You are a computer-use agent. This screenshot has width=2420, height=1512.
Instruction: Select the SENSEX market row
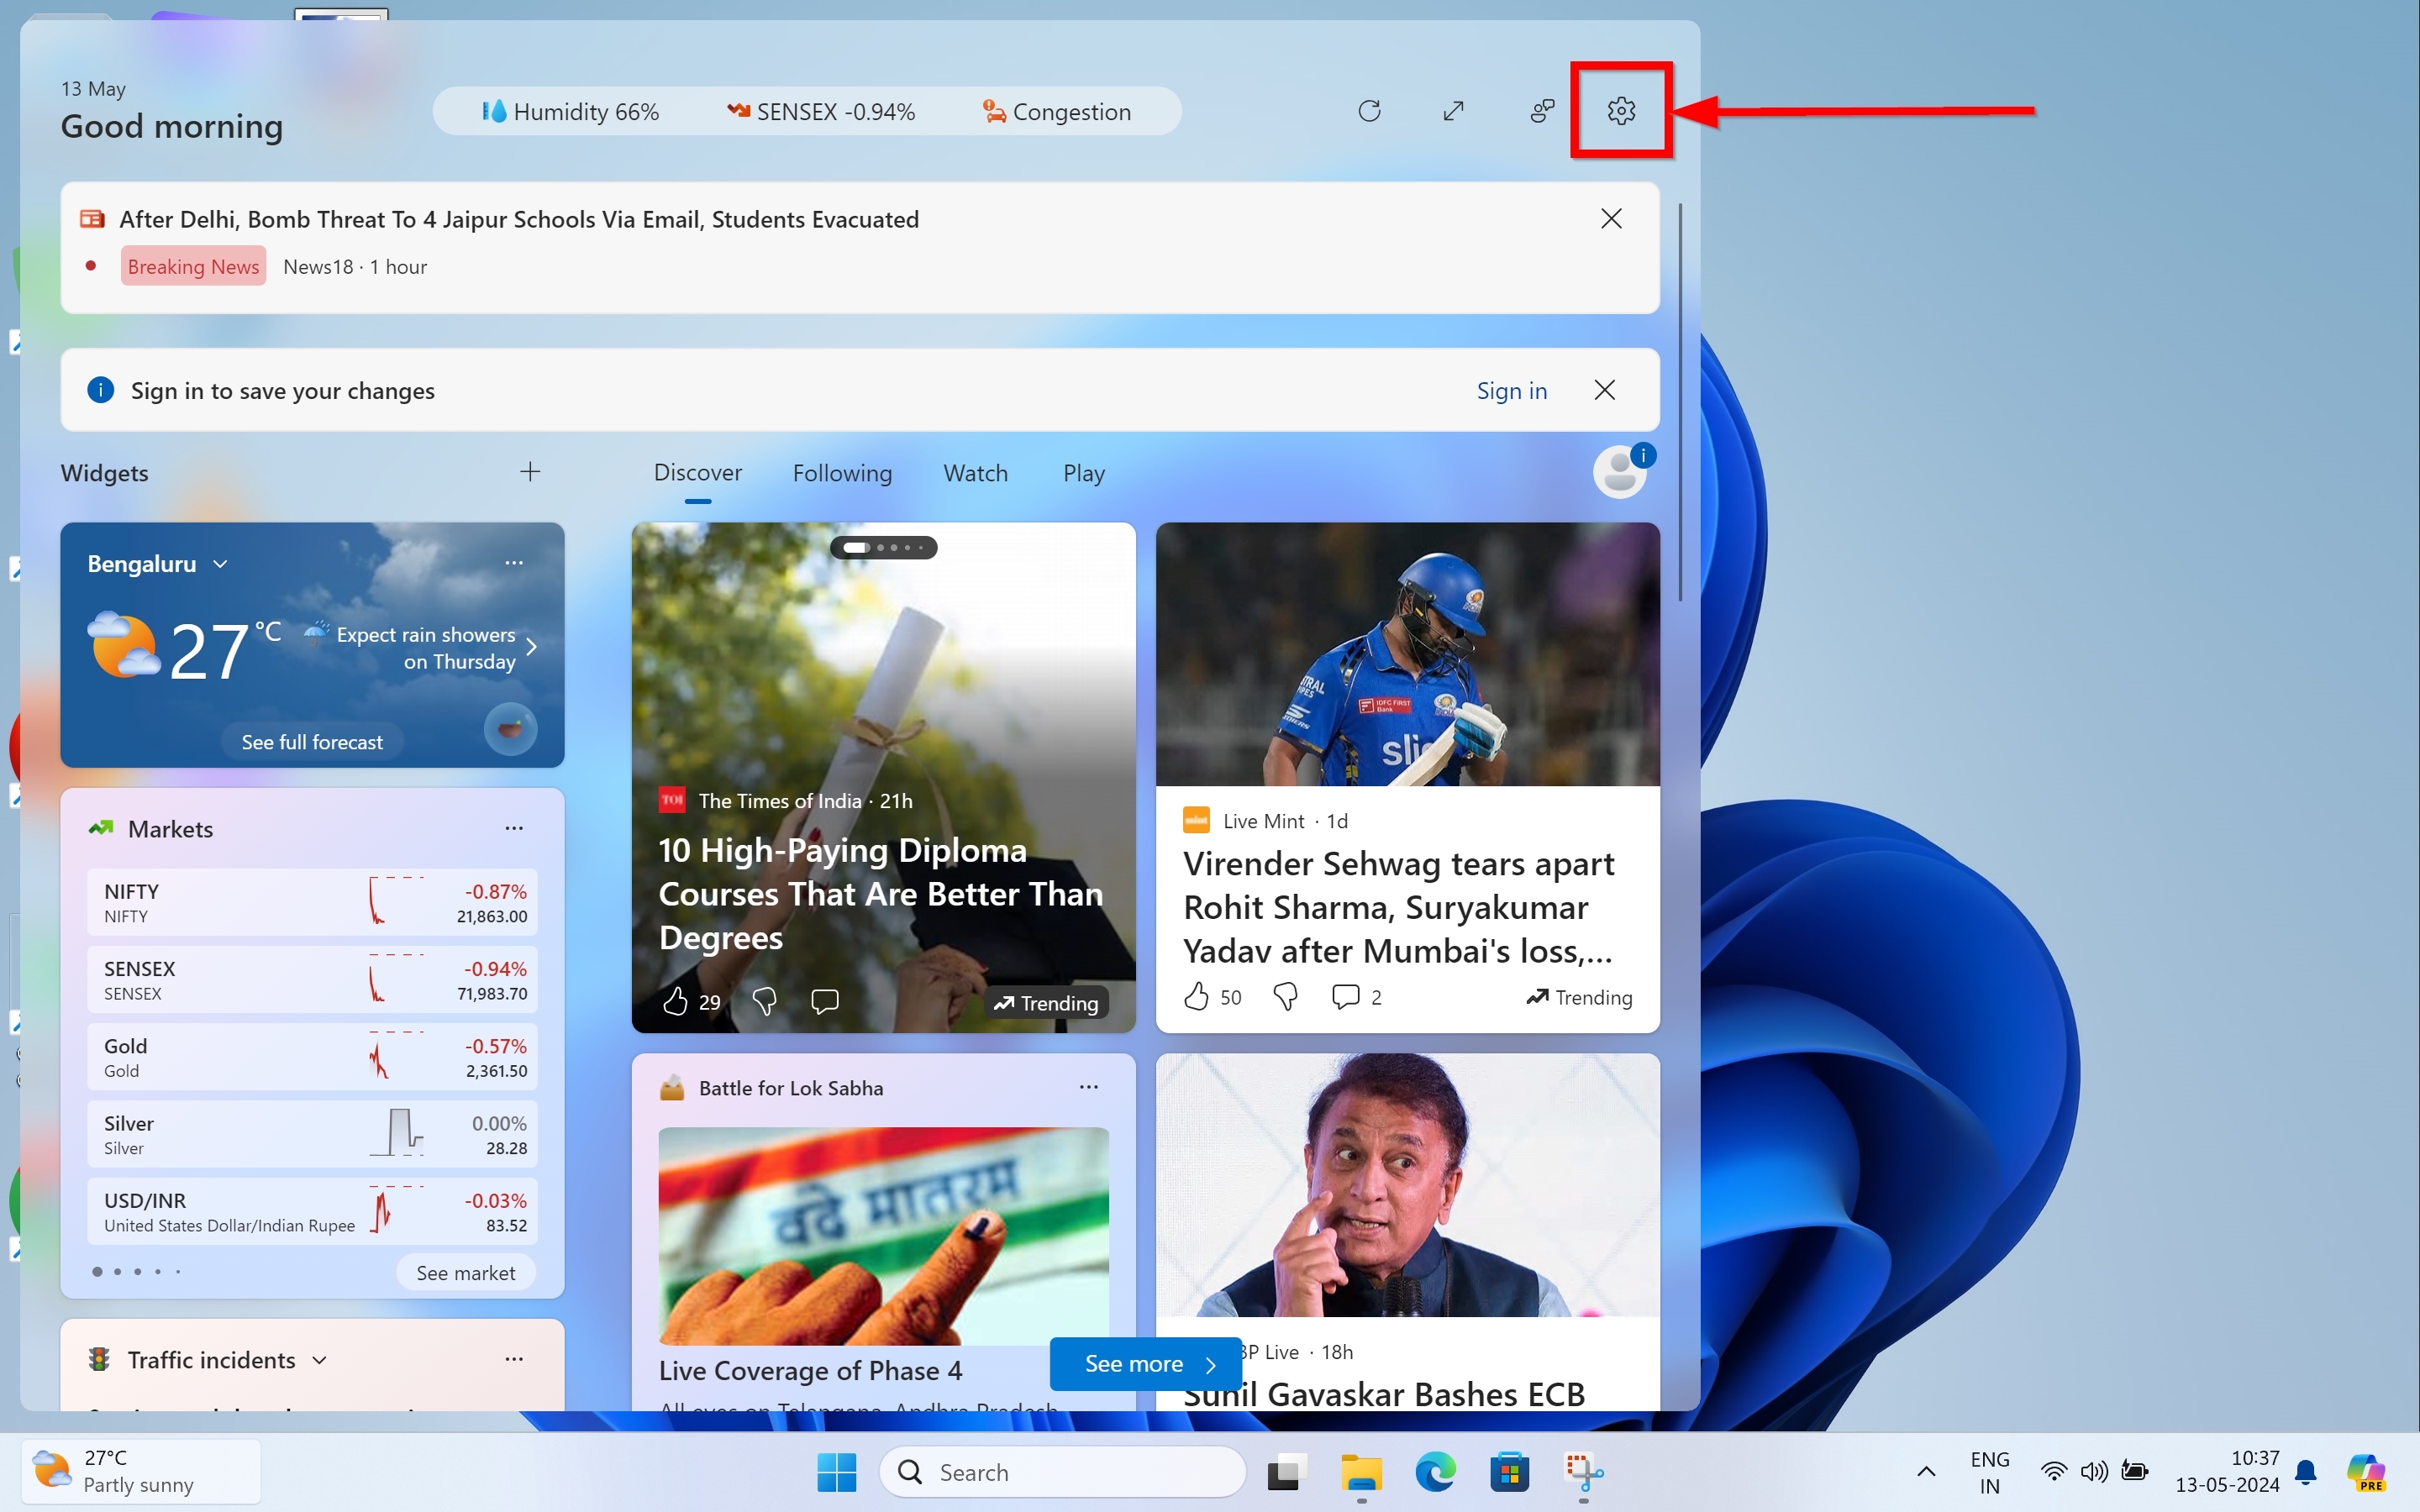click(312, 980)
